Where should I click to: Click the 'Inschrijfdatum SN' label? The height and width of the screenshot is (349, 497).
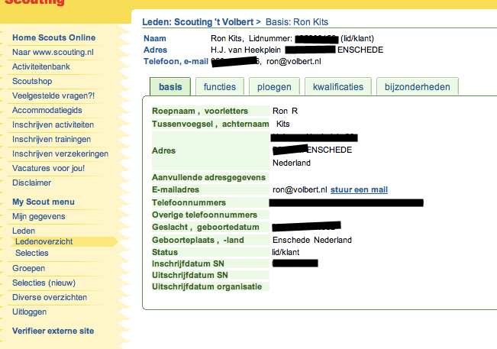click(x=188, y=263)
